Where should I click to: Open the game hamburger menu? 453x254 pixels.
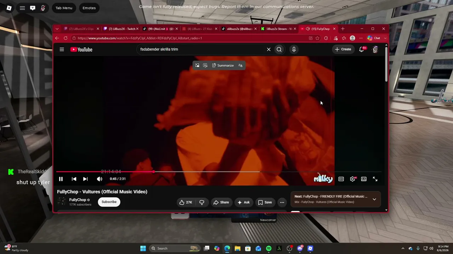coord(22,8)
